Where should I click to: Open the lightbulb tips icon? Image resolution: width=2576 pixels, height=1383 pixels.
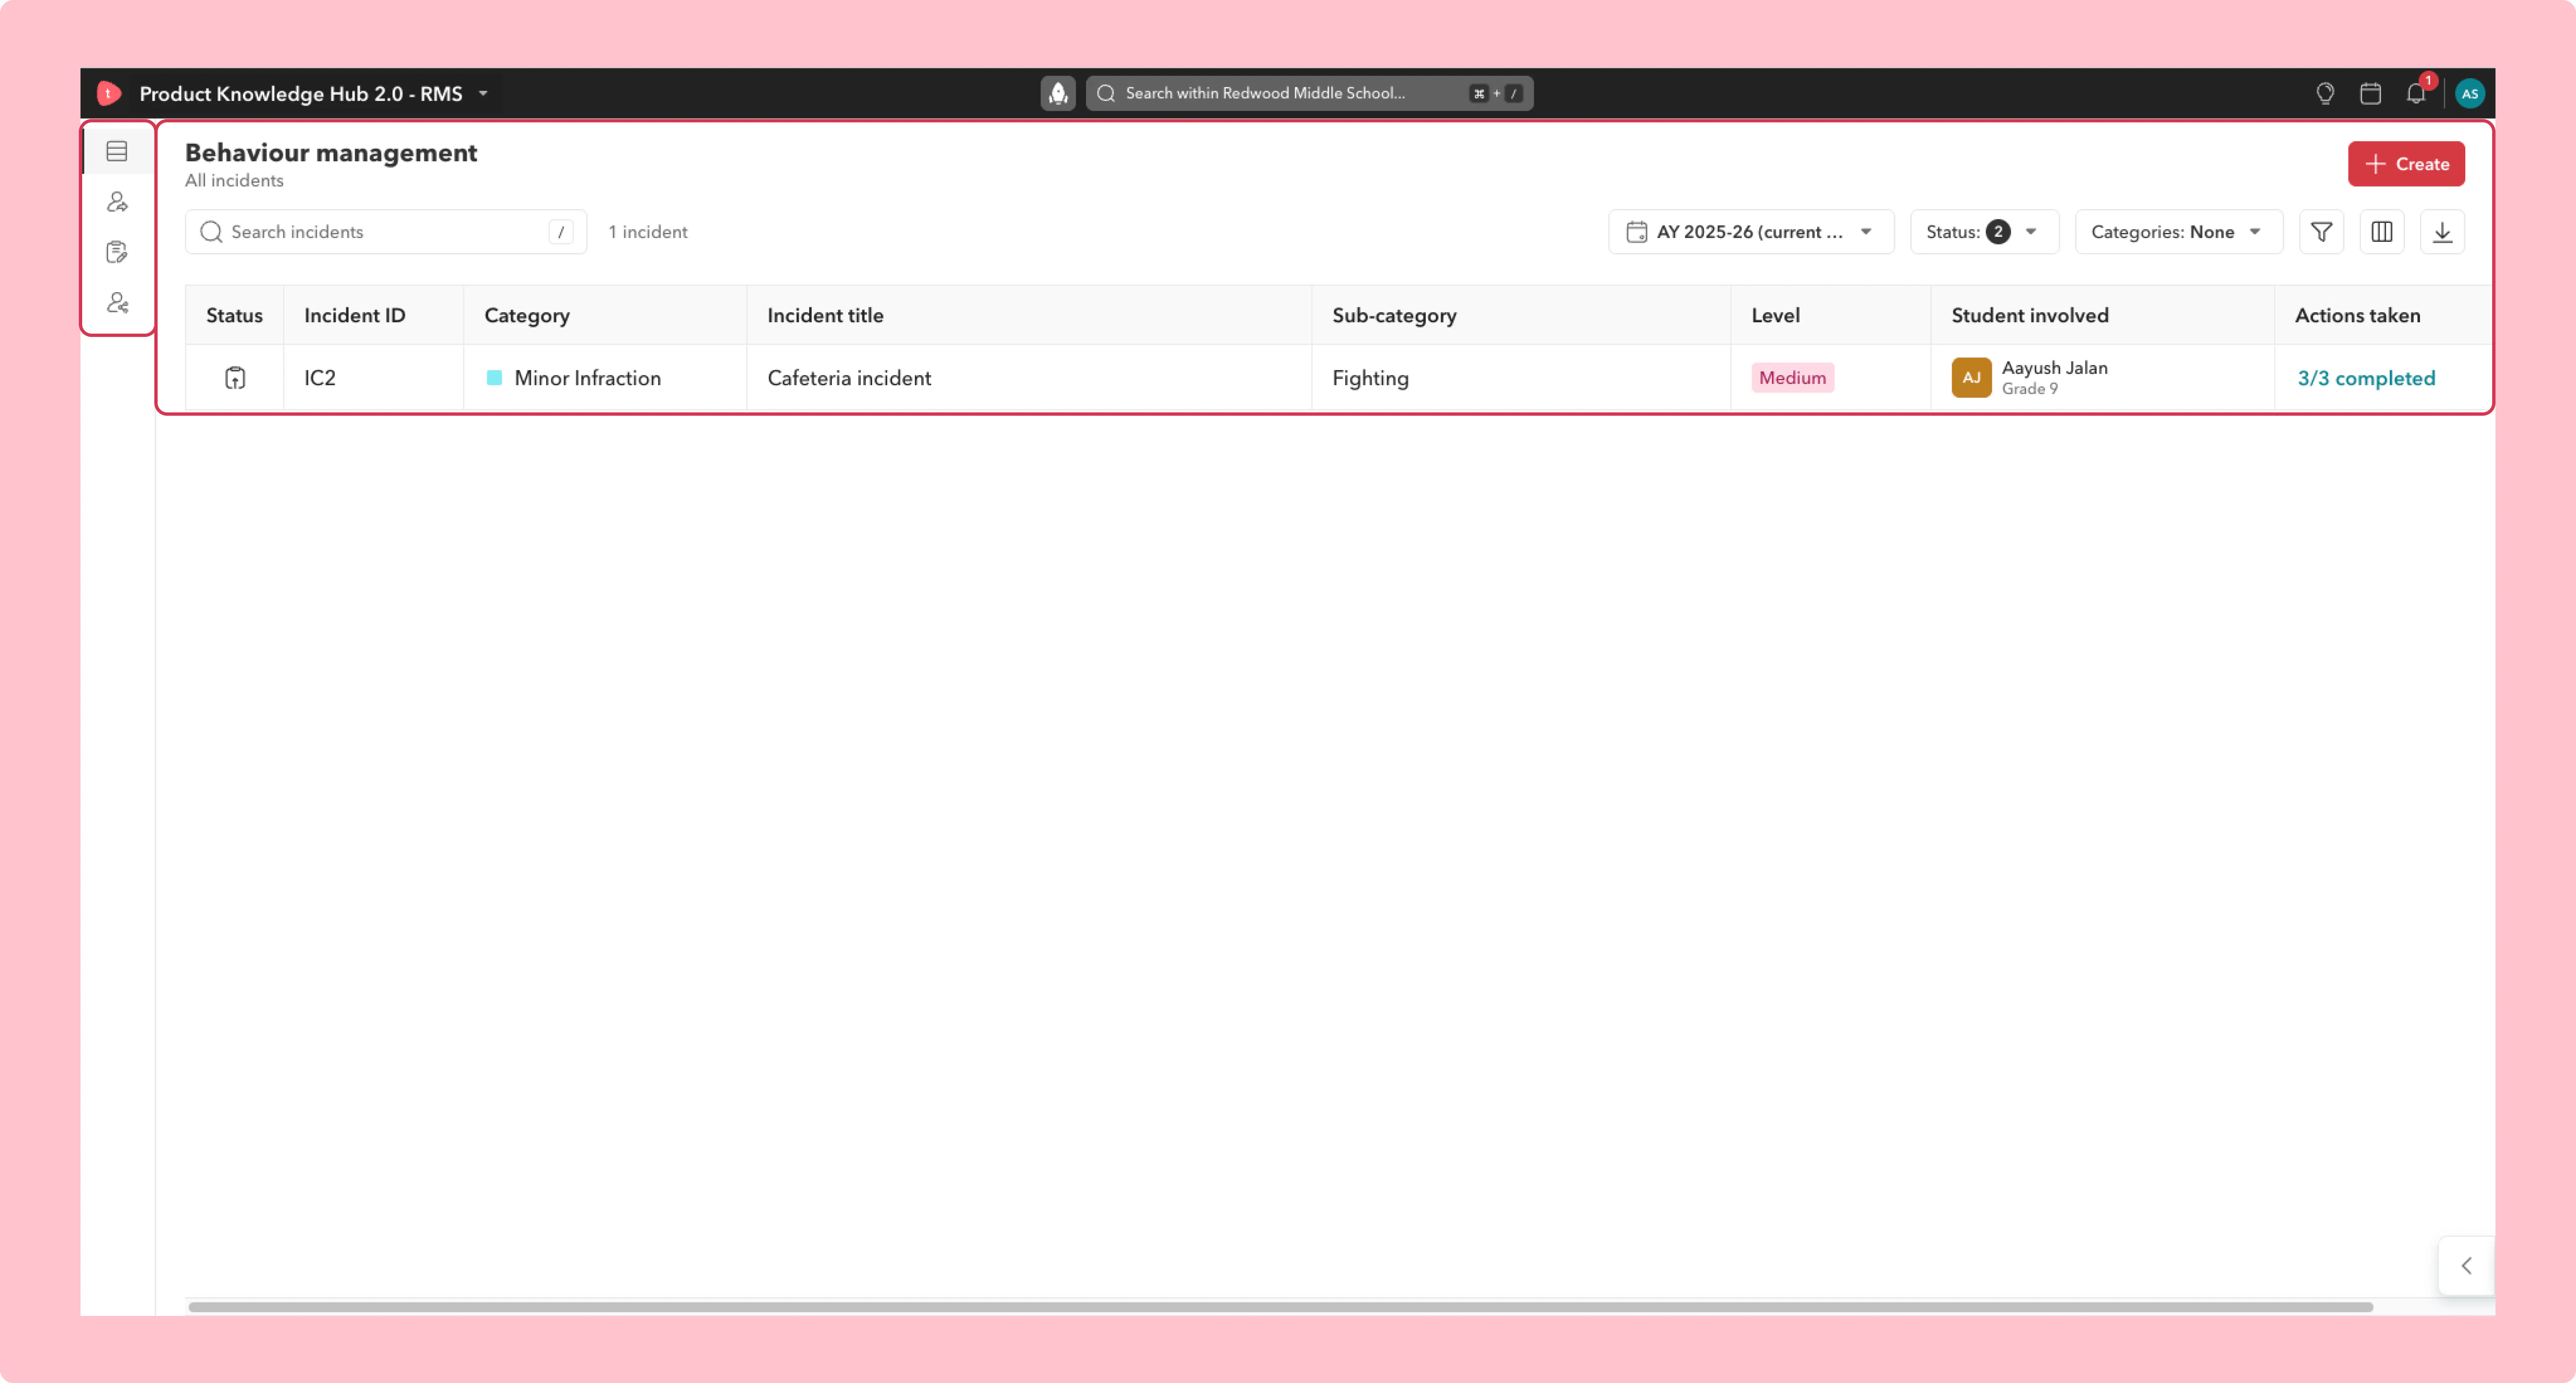2325,93
